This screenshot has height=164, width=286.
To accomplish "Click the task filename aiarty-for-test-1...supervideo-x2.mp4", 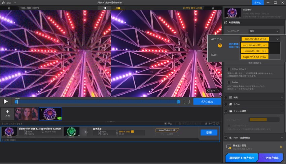I will (40, 129).
